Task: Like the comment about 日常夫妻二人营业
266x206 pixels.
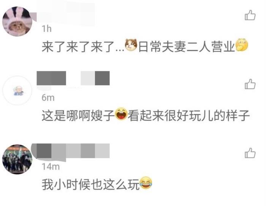Action: 250,15
